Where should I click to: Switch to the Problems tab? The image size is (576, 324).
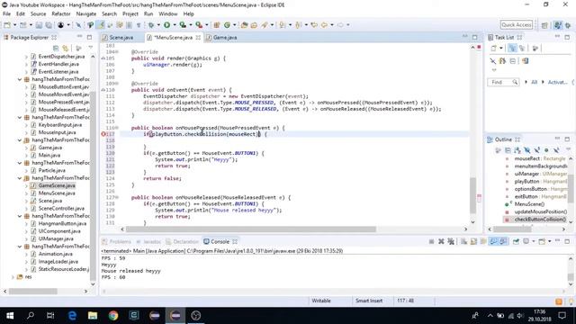tap(120, 242)
